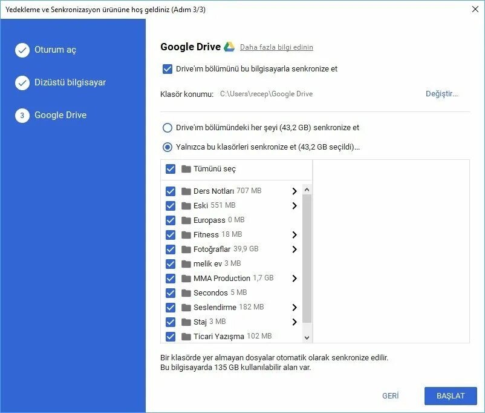The width and height of the screenshot is (485, 413).
Task: Click the folder path C:\Users\recep\Google Drive
Action: tap(266, 94)
